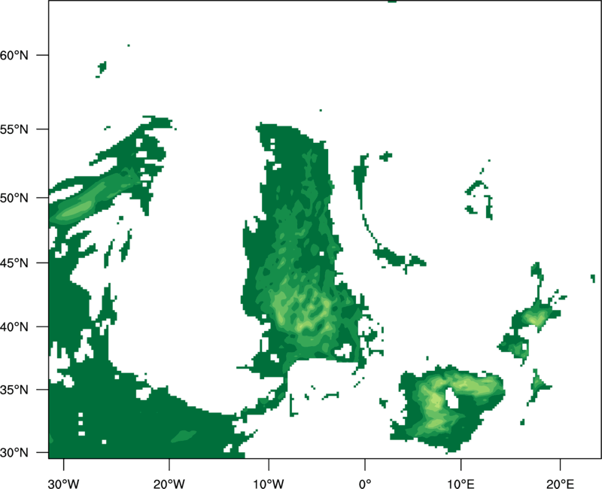
Task: Click the 20°W longitude label
Action: 169,484
